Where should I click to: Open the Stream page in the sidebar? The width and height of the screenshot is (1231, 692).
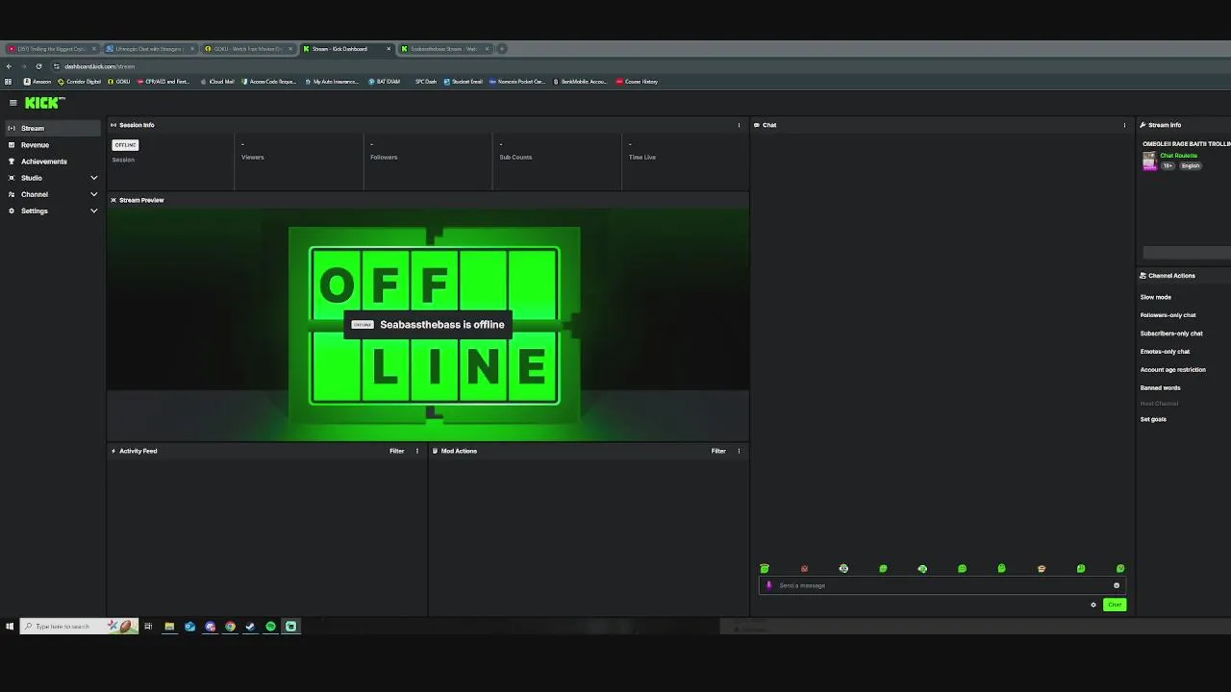51,128
